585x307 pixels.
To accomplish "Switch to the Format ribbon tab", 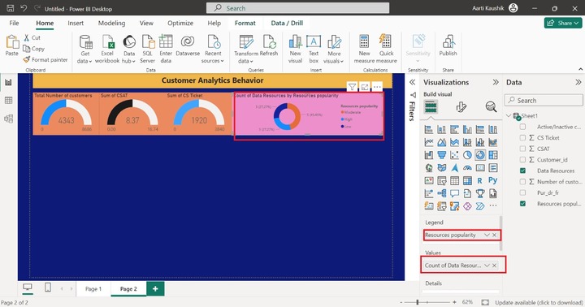I will click(x=245, y=23).
